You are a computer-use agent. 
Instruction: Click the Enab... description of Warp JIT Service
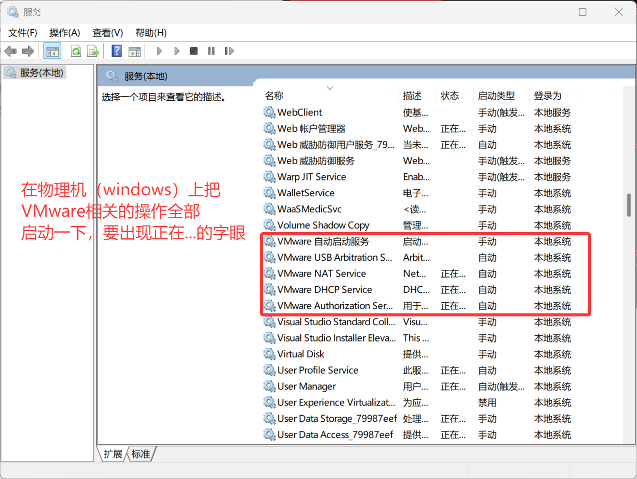tap(416, 177)
